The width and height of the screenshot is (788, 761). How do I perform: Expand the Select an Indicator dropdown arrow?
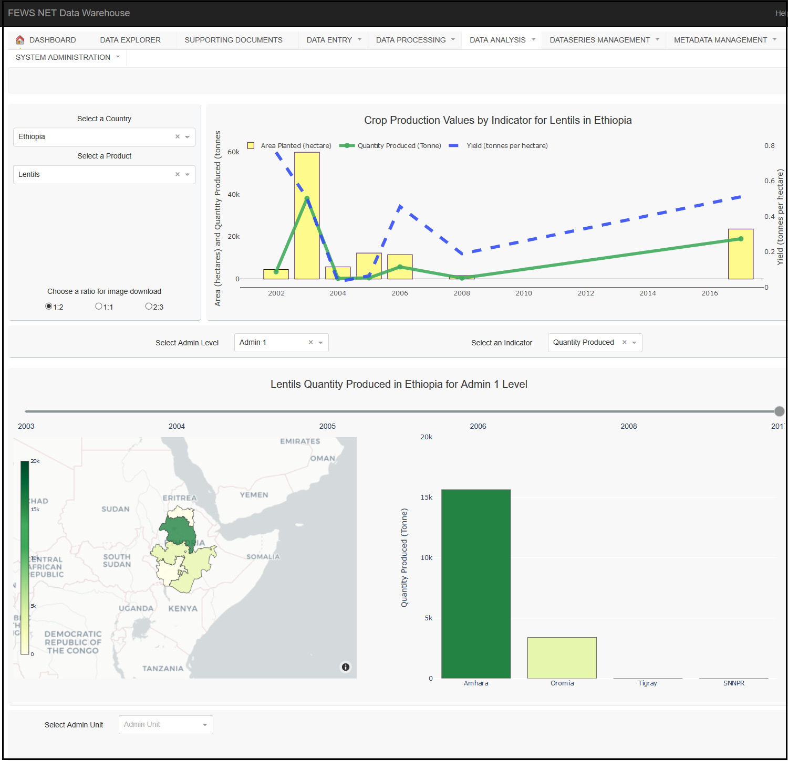634,343
